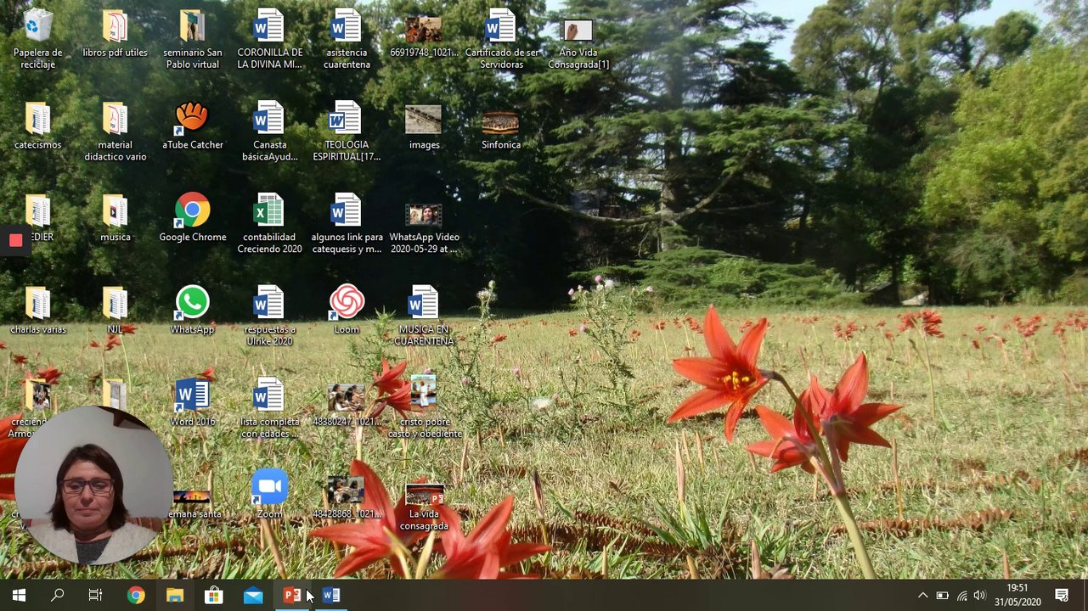Select the 'contabilidad Creciendo 2020' Excel file
Screen dimensions: 1088x611
269,224
